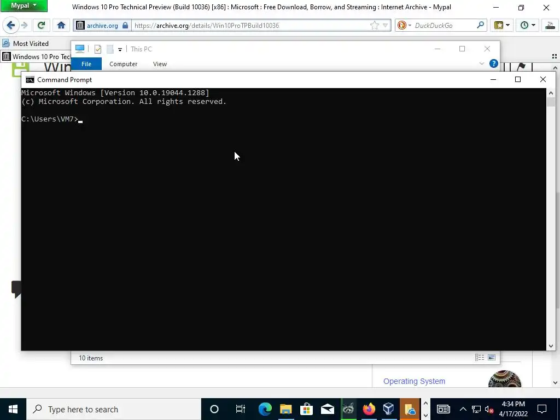Focus the Mypal URL address field

[250, 25]
